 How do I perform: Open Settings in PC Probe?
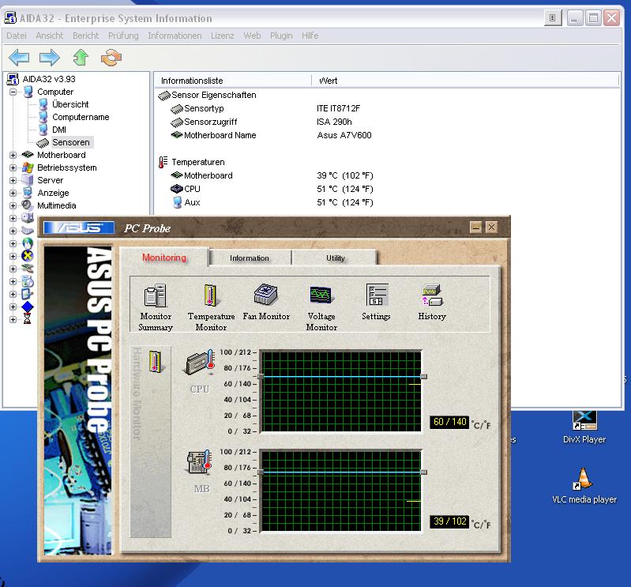coord(376,303)
